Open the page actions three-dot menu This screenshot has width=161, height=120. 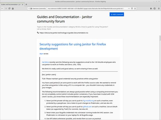pyautogui.click(x=129, y=8)
